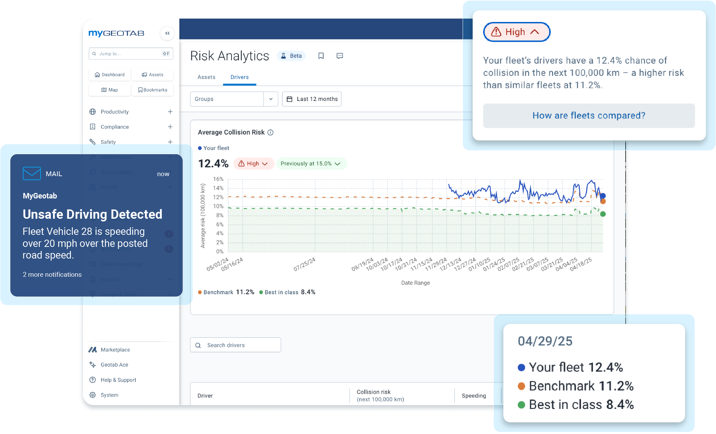This screenshot has height=434, width=716.
Task: Switch to the Assets tab
Action: point(206,77)
